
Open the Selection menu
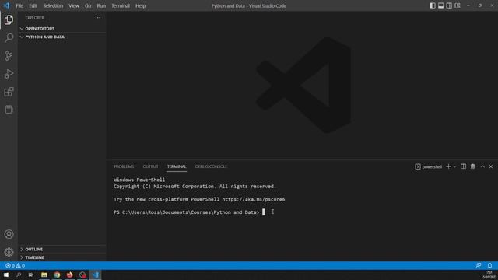click(53, 5)
